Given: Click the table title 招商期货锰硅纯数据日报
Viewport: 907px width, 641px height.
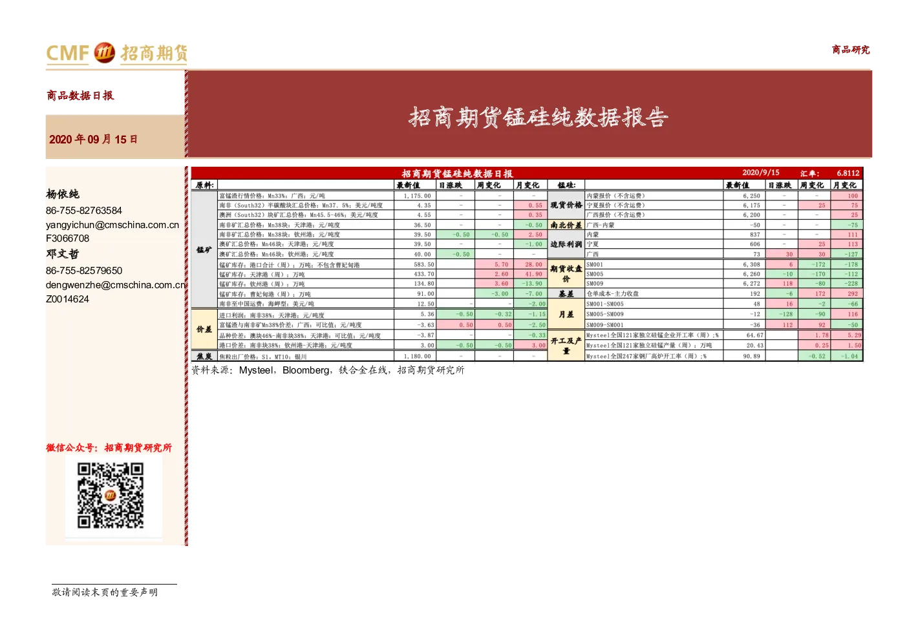Looking at the screenshot, I should 457,173.
